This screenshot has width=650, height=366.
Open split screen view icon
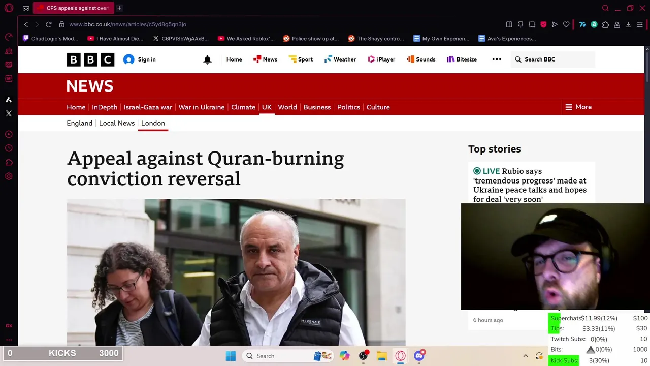509,24
